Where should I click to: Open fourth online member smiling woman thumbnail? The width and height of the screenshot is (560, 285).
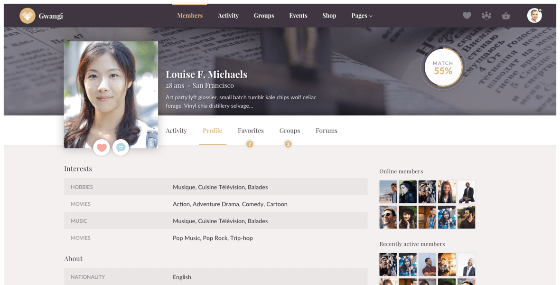(447, 192)
